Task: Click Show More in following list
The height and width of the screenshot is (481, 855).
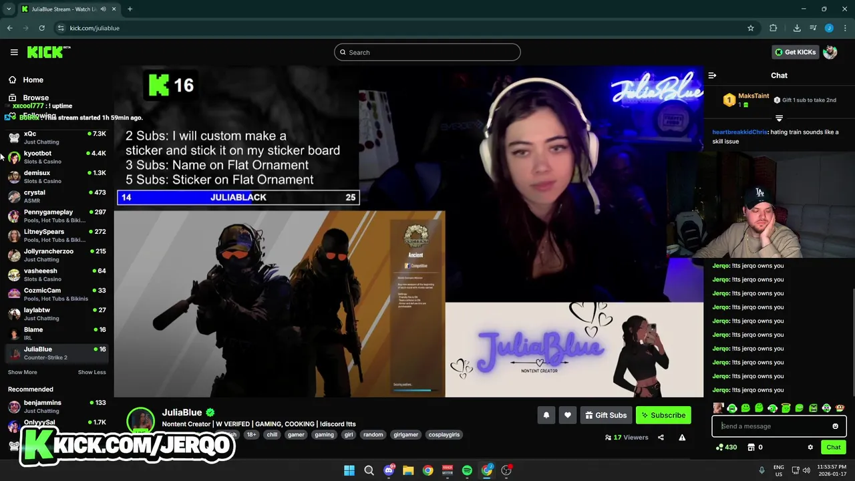Action: 23,372
